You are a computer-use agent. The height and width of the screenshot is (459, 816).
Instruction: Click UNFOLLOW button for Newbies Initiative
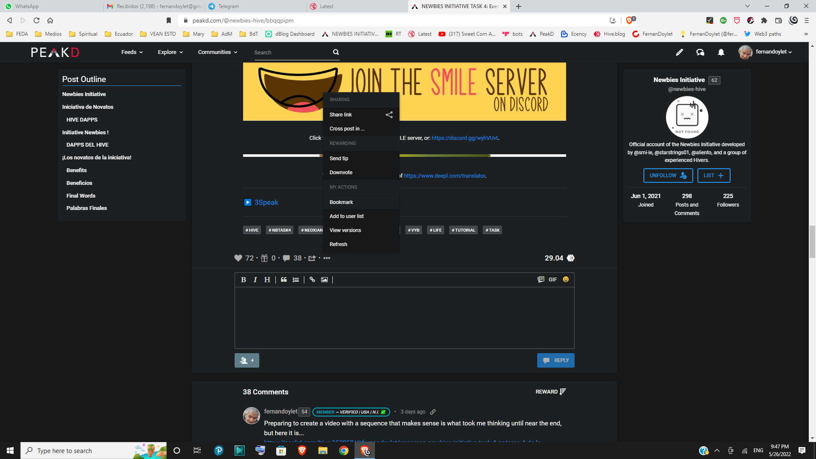(668, 176)
